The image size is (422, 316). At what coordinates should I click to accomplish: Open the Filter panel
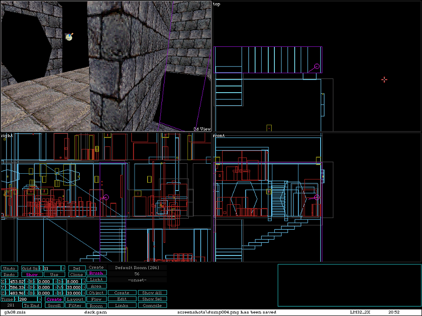coord(75,305)
